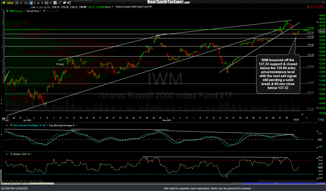Click the add note/study template icon
Screen dimensions: 326x191
pyautogui.click(x=55, y=3)
